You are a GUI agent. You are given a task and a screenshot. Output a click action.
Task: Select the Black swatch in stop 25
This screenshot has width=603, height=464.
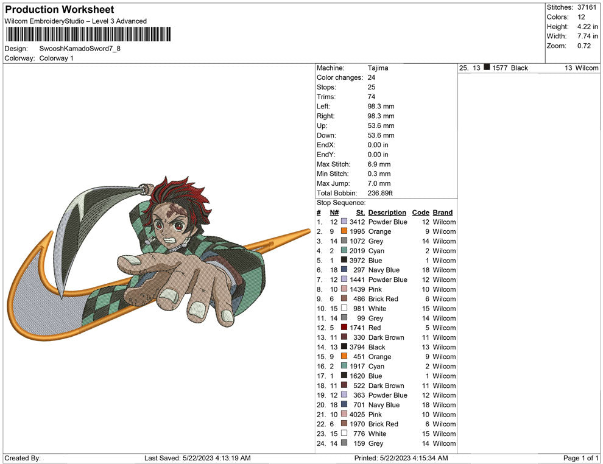click(487, 67)
